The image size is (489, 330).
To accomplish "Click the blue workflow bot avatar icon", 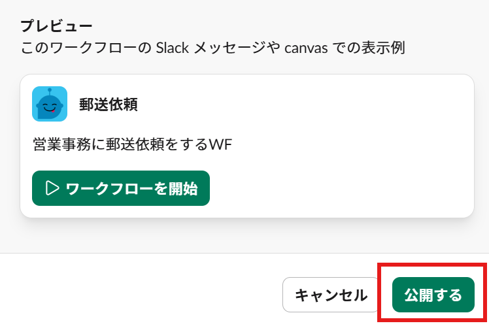I will coord(50,104).
